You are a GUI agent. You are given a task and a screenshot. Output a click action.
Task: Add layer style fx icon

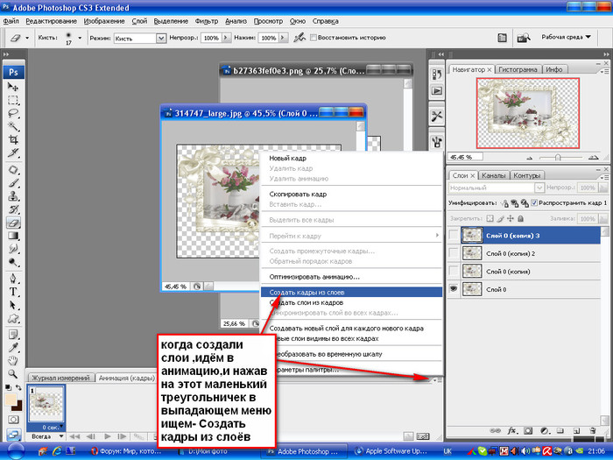[x=511, y=431]
